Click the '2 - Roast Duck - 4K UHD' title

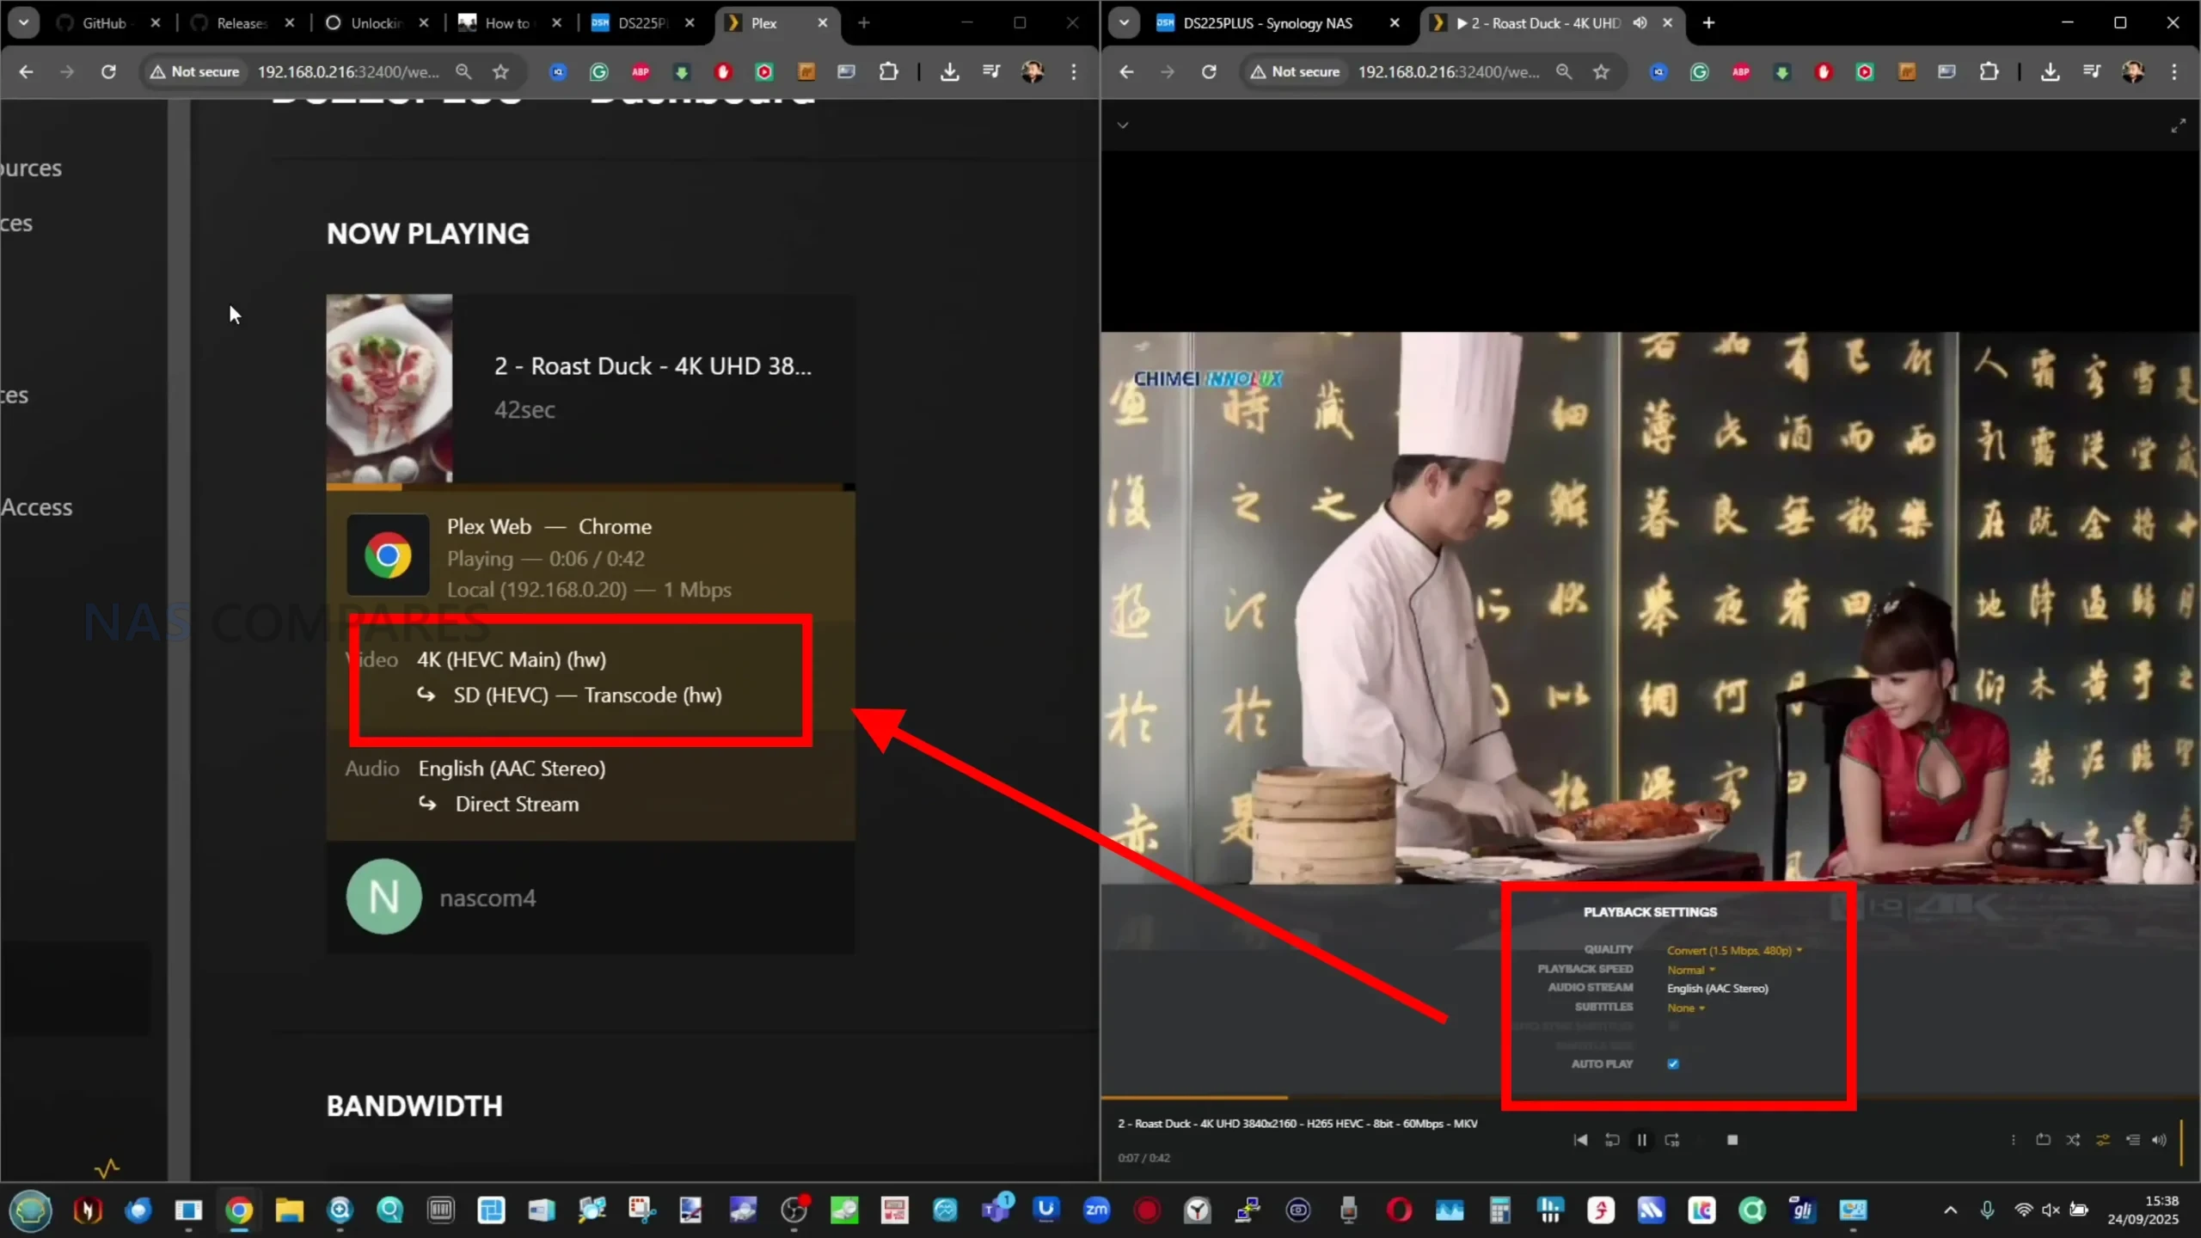tap(653, 366)
